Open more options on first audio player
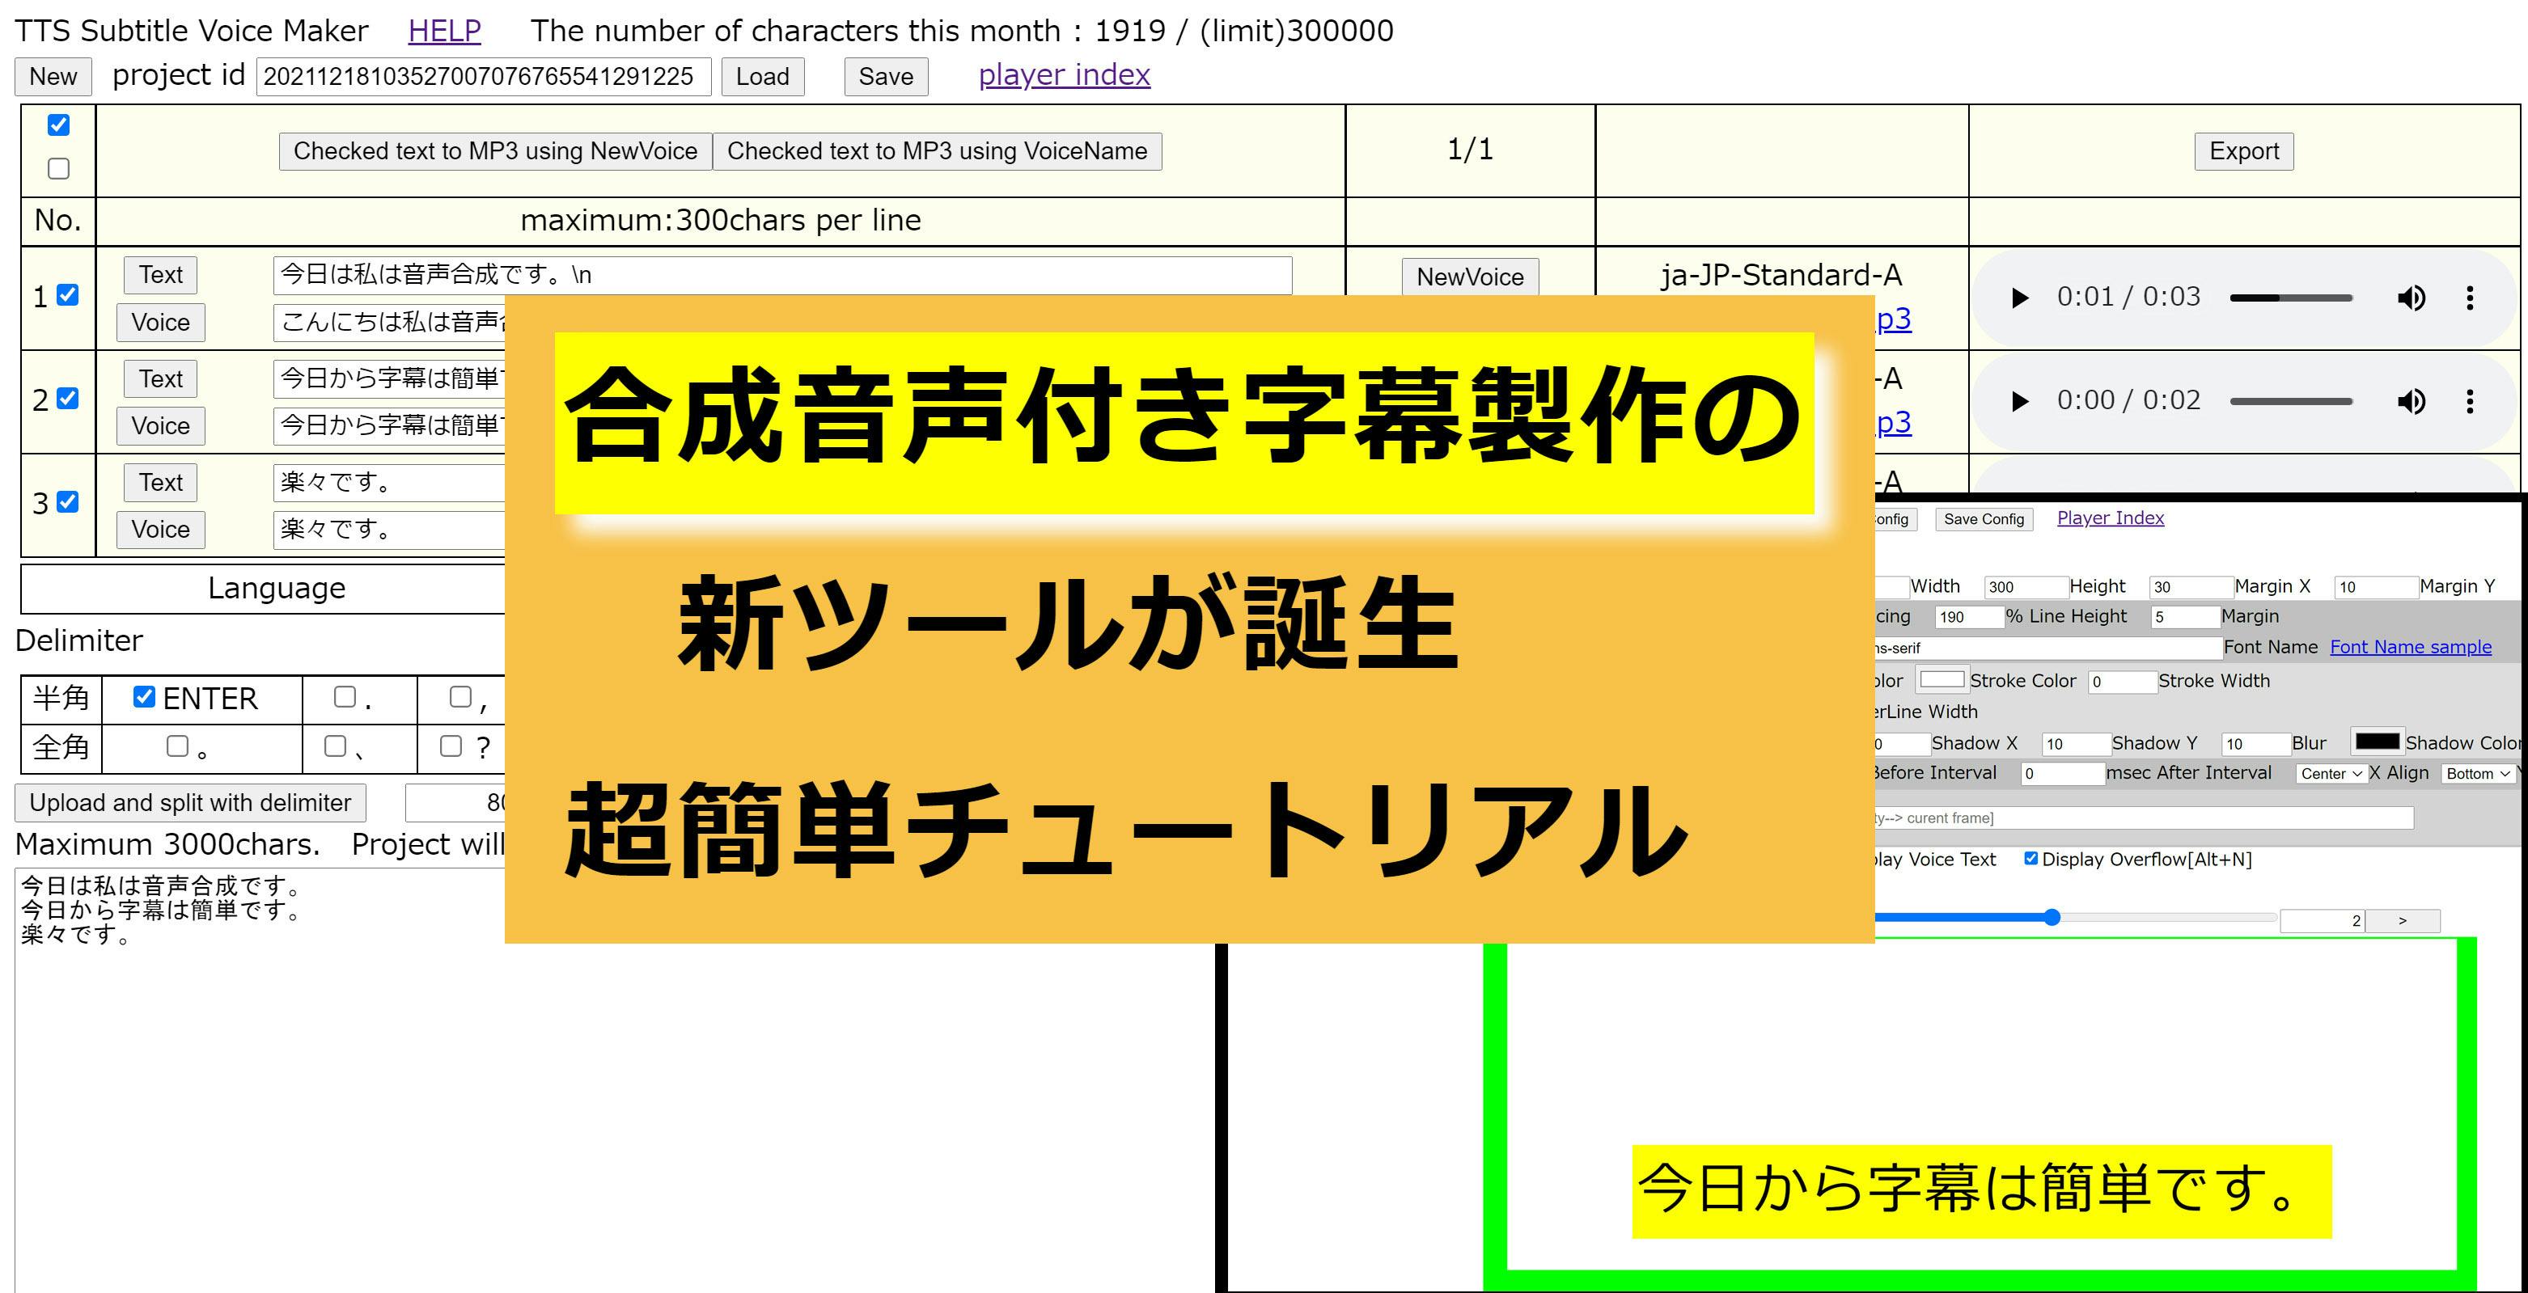 point(2470,298)
